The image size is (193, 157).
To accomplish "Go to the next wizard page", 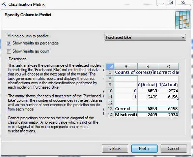I will click(144, 149).
